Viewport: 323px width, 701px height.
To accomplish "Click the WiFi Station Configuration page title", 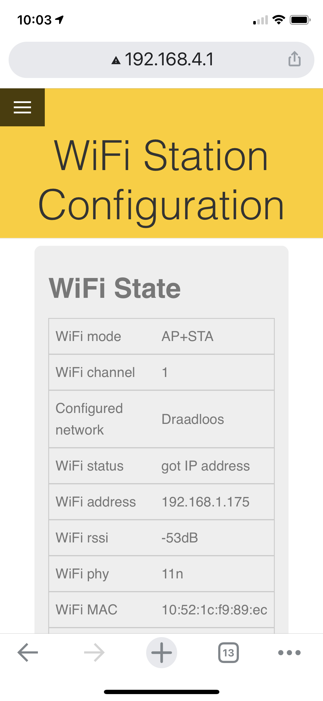I will (x=161, y=180).
